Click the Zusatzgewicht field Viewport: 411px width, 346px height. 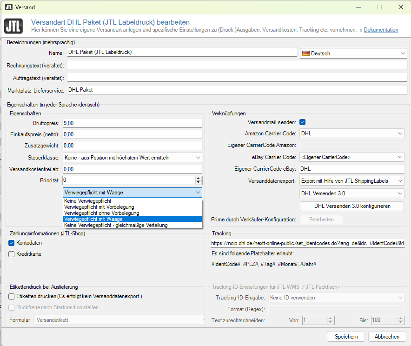click(x=133, y=146)
